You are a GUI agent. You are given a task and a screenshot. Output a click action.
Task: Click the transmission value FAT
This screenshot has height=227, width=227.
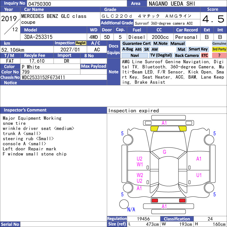point(10,61)
